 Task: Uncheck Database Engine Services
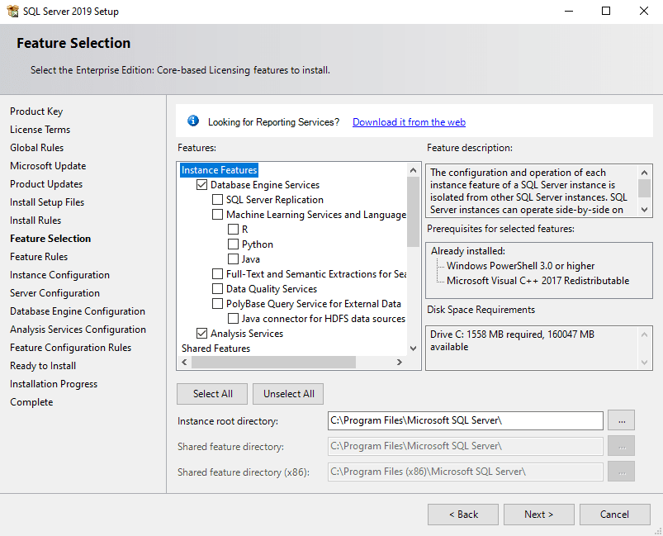point(201,185)
